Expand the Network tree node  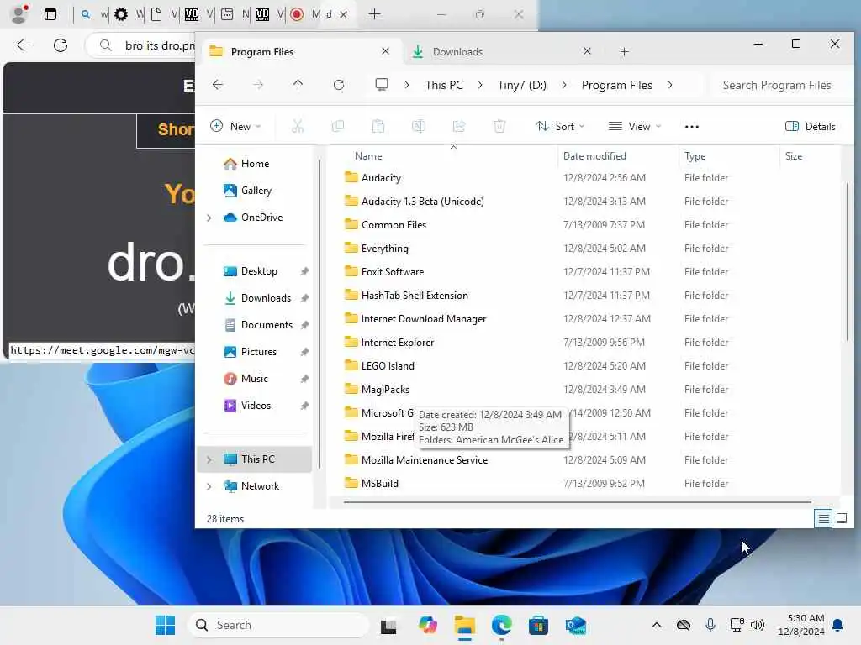209,486
